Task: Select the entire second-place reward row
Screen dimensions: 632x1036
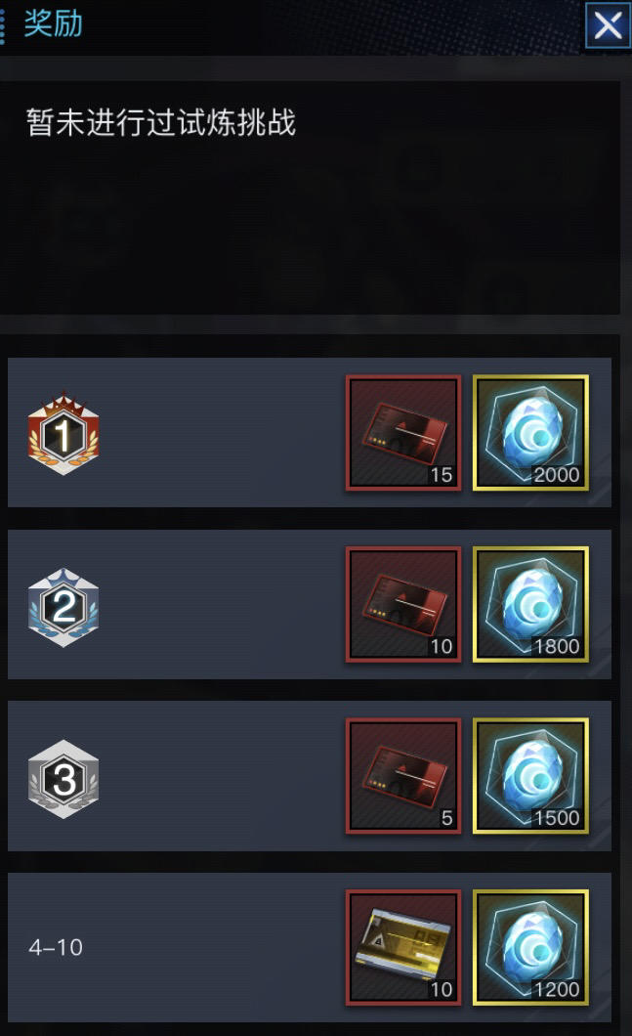Action: click(x=309, y=605)
